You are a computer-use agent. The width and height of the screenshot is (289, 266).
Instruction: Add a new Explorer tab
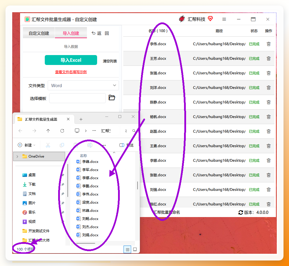point(81,119)
